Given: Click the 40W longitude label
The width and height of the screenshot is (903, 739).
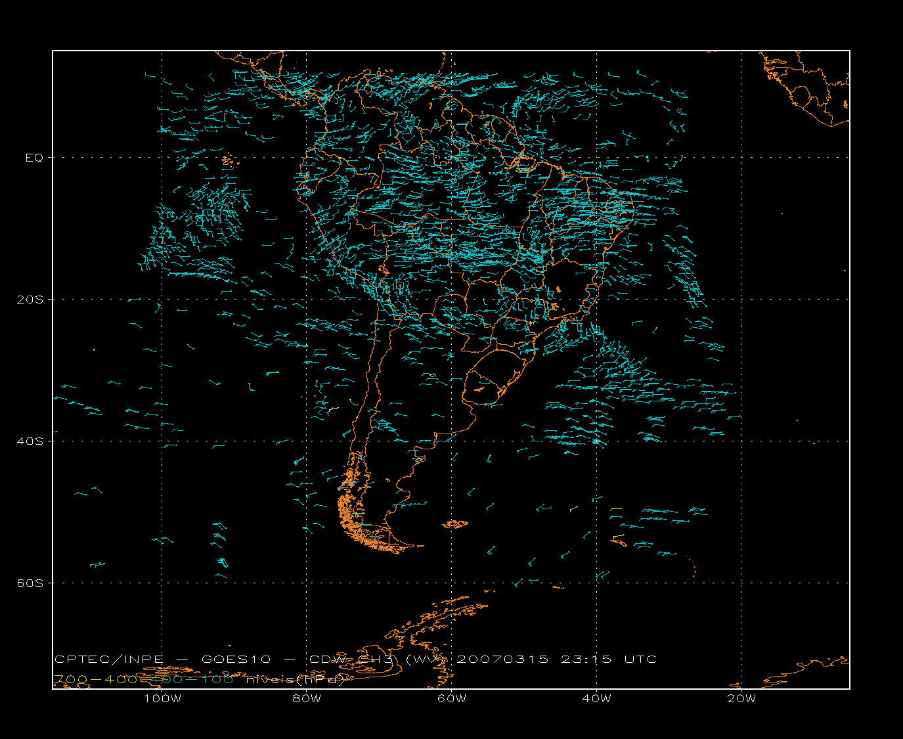Looking at the screenshot, I should pyautogui.click(x=596, y=698).
